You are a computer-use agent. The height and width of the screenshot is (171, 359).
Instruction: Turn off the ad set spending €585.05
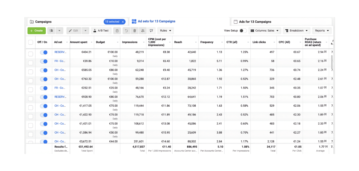pos(44,70)
